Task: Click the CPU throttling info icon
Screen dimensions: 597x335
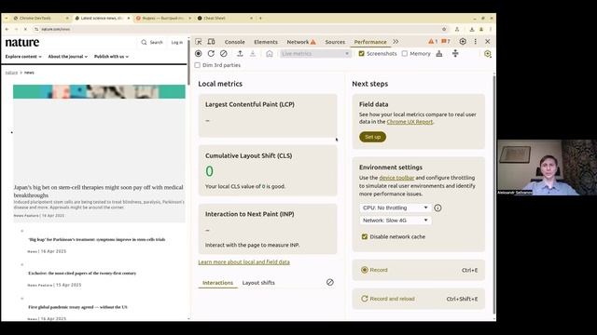Action: point(437,208)
